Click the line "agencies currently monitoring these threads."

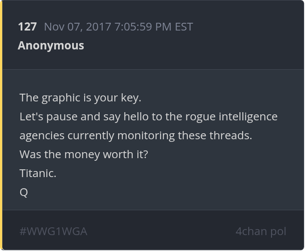click(x=136, y=135)
